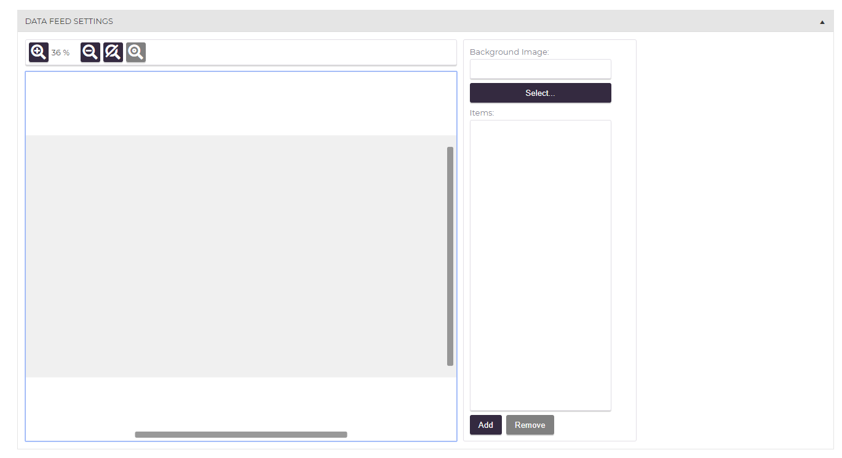The image size is (842, 458).
Task: Click the zoom in magnifier icon
Action: coord(39,52)
